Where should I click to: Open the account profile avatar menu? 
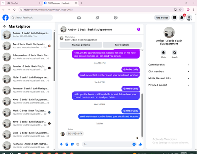pyautogui.click(x=189, y=18)
